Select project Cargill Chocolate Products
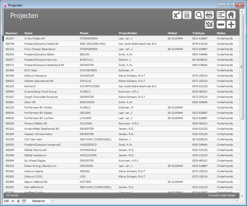The image size is (247, 206). pyautogui.click(x=41, y=97)
